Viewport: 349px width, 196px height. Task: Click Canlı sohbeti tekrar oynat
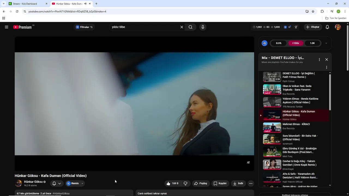coord(152,194)
